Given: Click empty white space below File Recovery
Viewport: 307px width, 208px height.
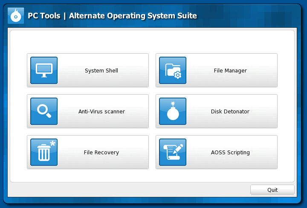Looking at the screenshot, I should click(88, 175).
